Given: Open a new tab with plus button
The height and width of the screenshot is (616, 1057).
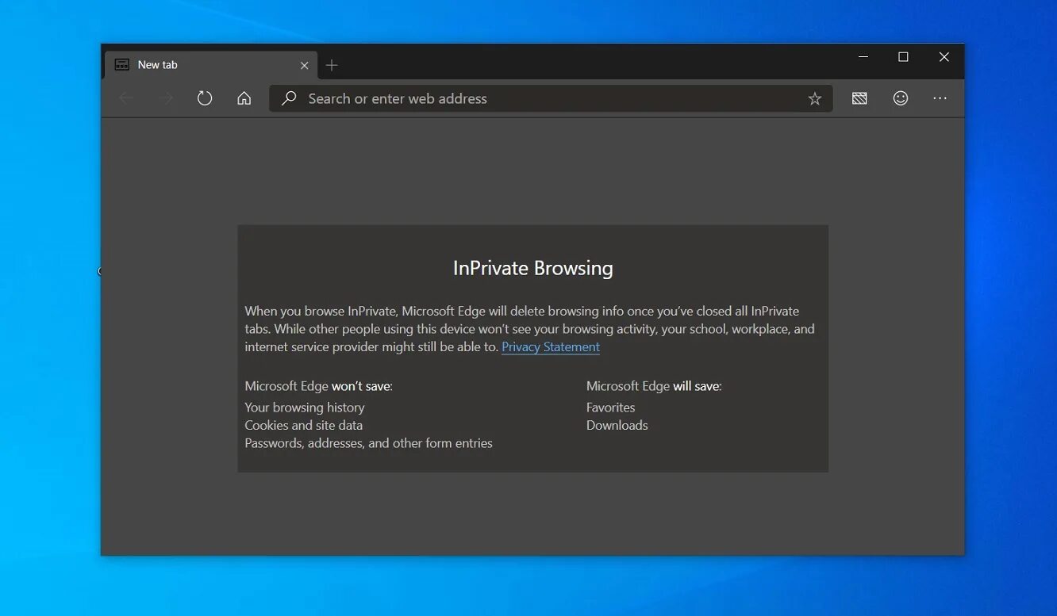Looking at the screenshot, I should pyautogui.click(x=332, y=65).
